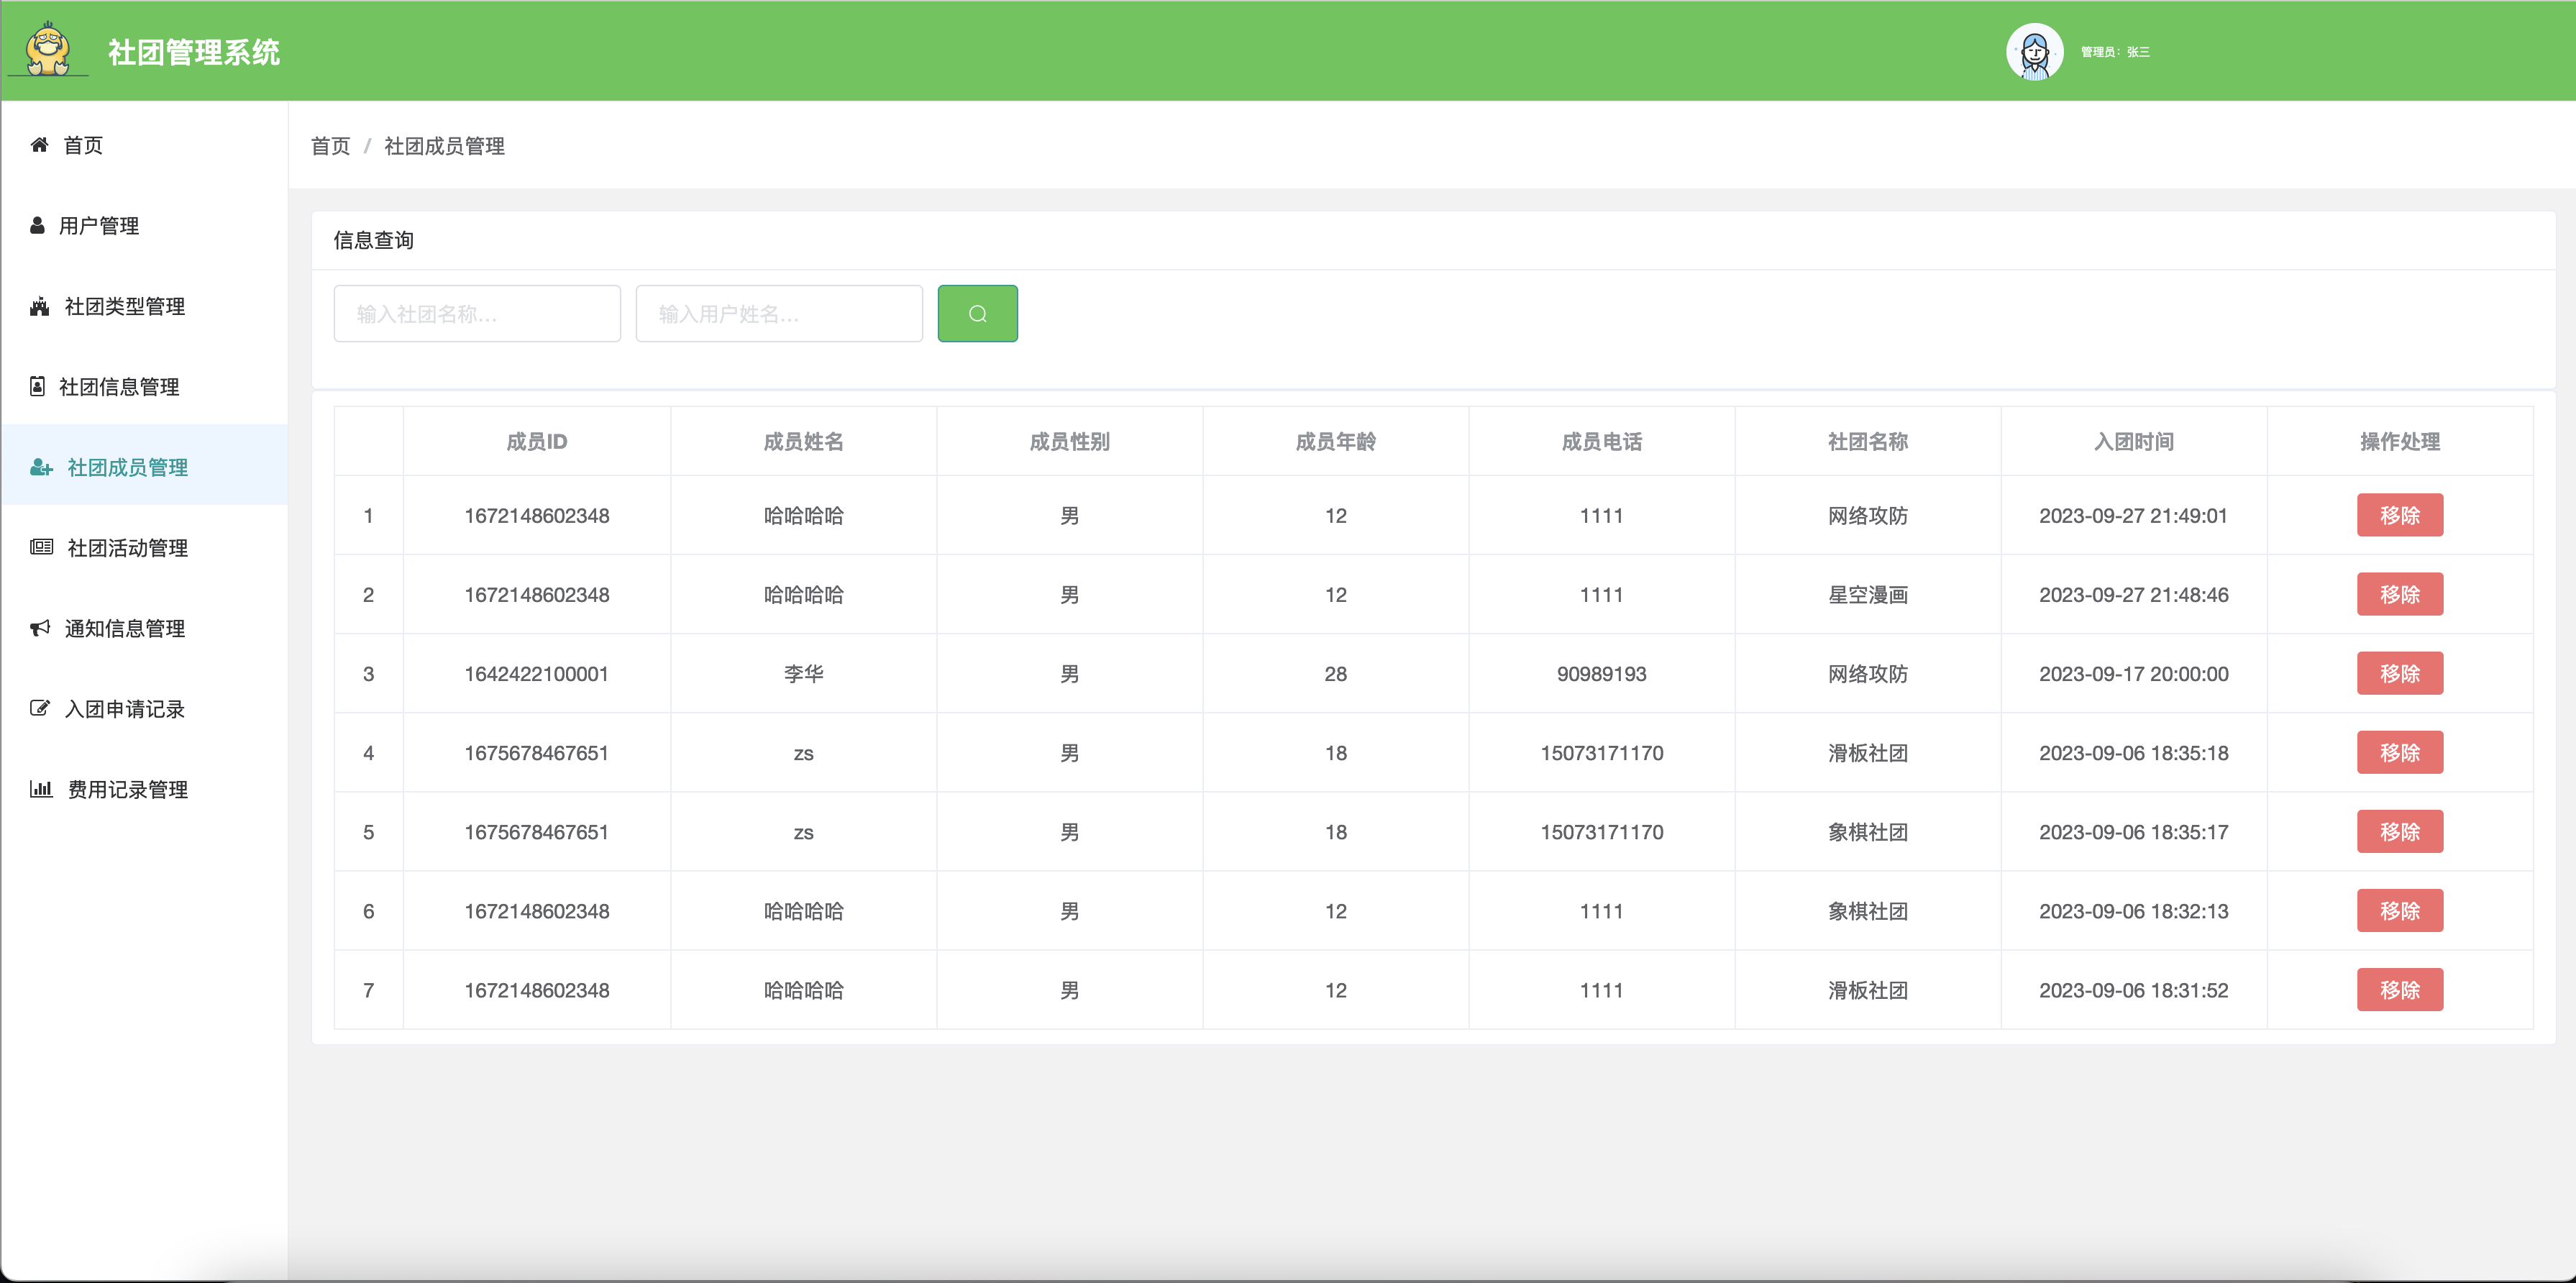Click 社团成员管理 breadcrumb text

tap(444, 146)
